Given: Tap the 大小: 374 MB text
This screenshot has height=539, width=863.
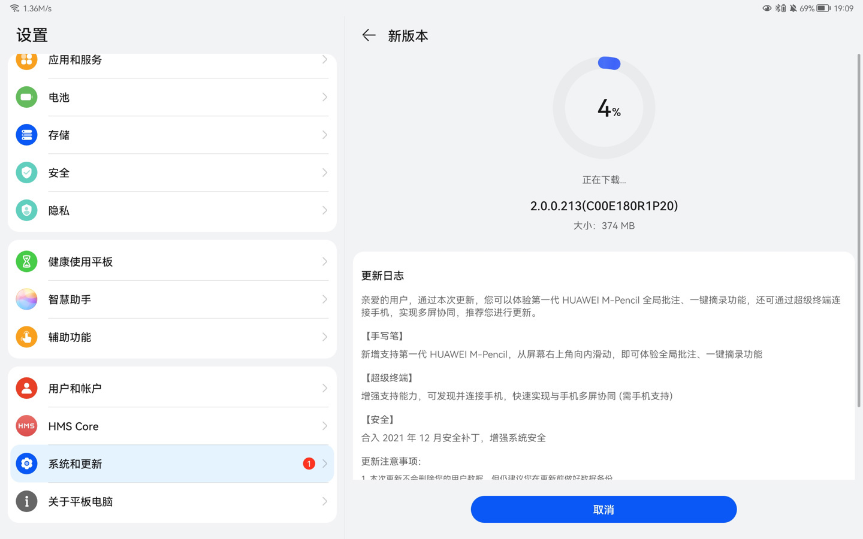Looking at the screenshot, I should [604, 226].
